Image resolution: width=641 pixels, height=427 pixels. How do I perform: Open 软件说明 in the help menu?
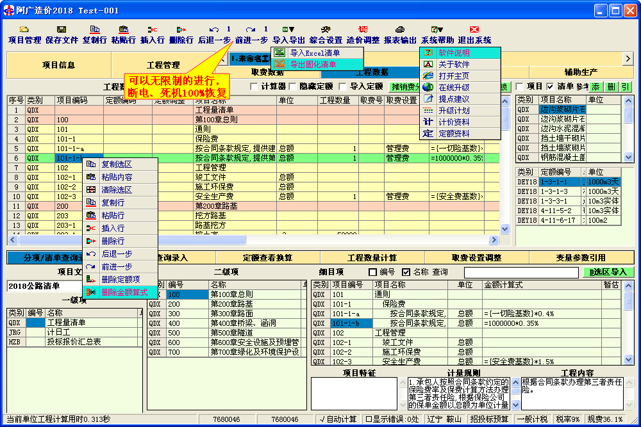(460, 52)
